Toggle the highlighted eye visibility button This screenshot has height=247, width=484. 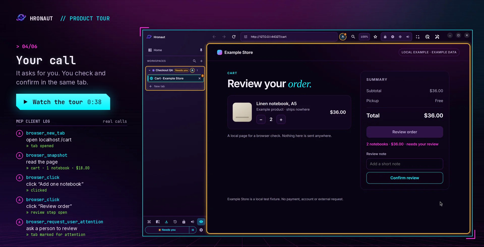pyautogui.click(x=201, y=222)
